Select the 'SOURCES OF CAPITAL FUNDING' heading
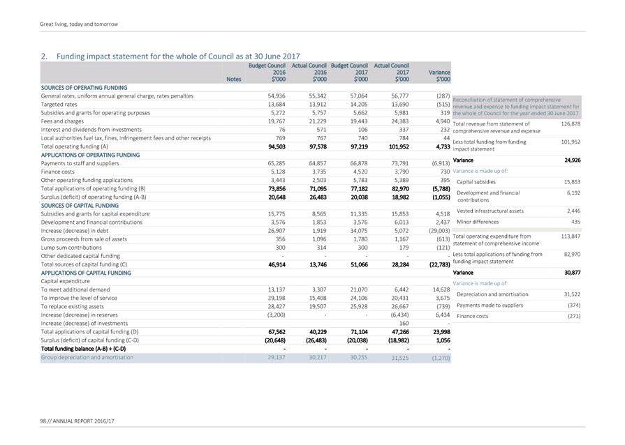Screen dimensions: 625x445 point(80,205)
